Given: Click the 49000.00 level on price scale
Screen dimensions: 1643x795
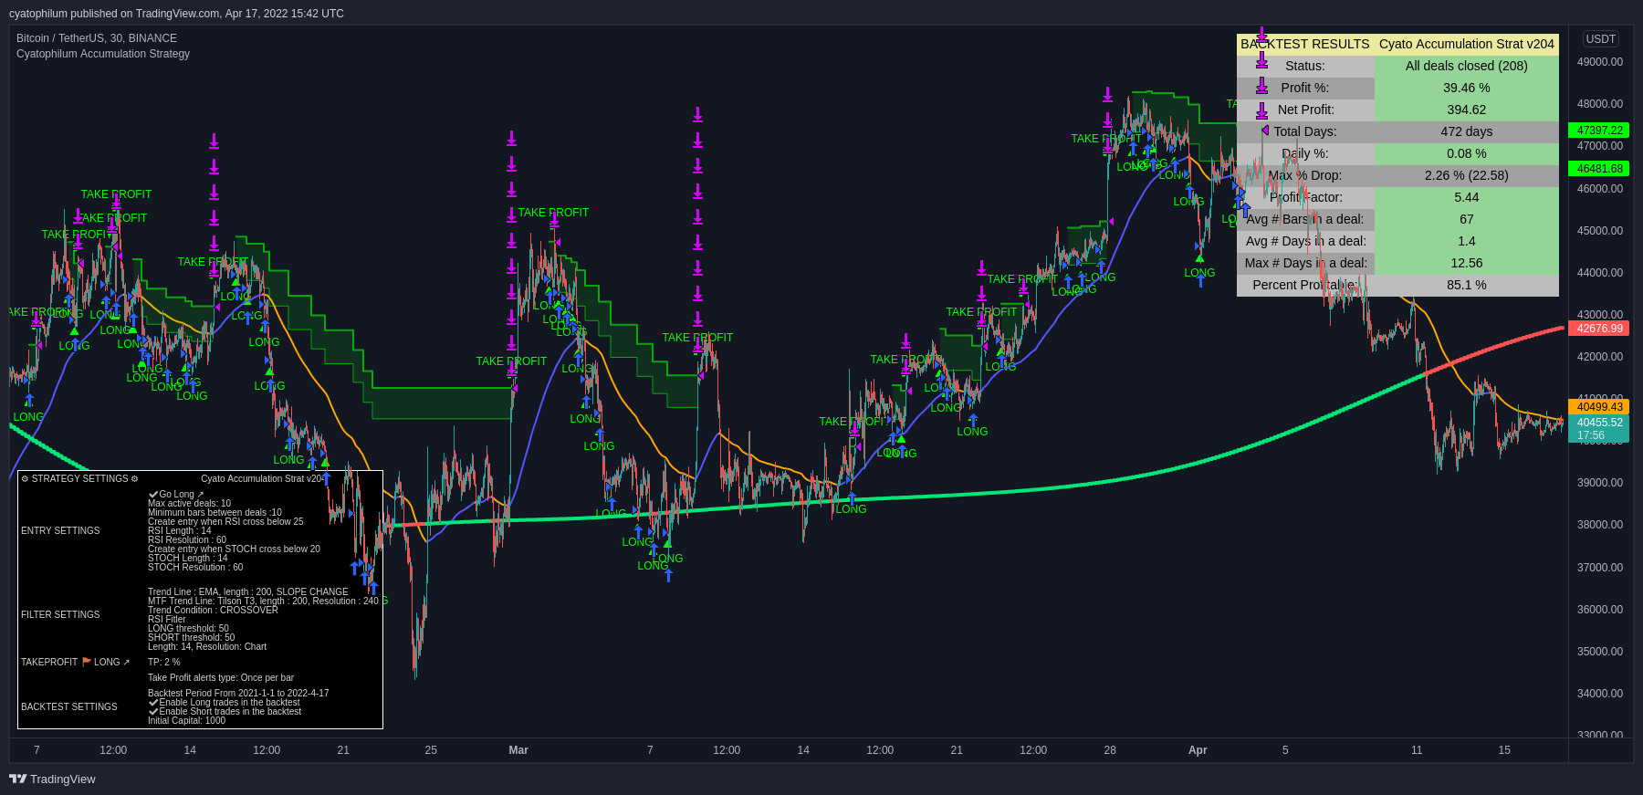Looking at the screenshot, I should 1600,62.
